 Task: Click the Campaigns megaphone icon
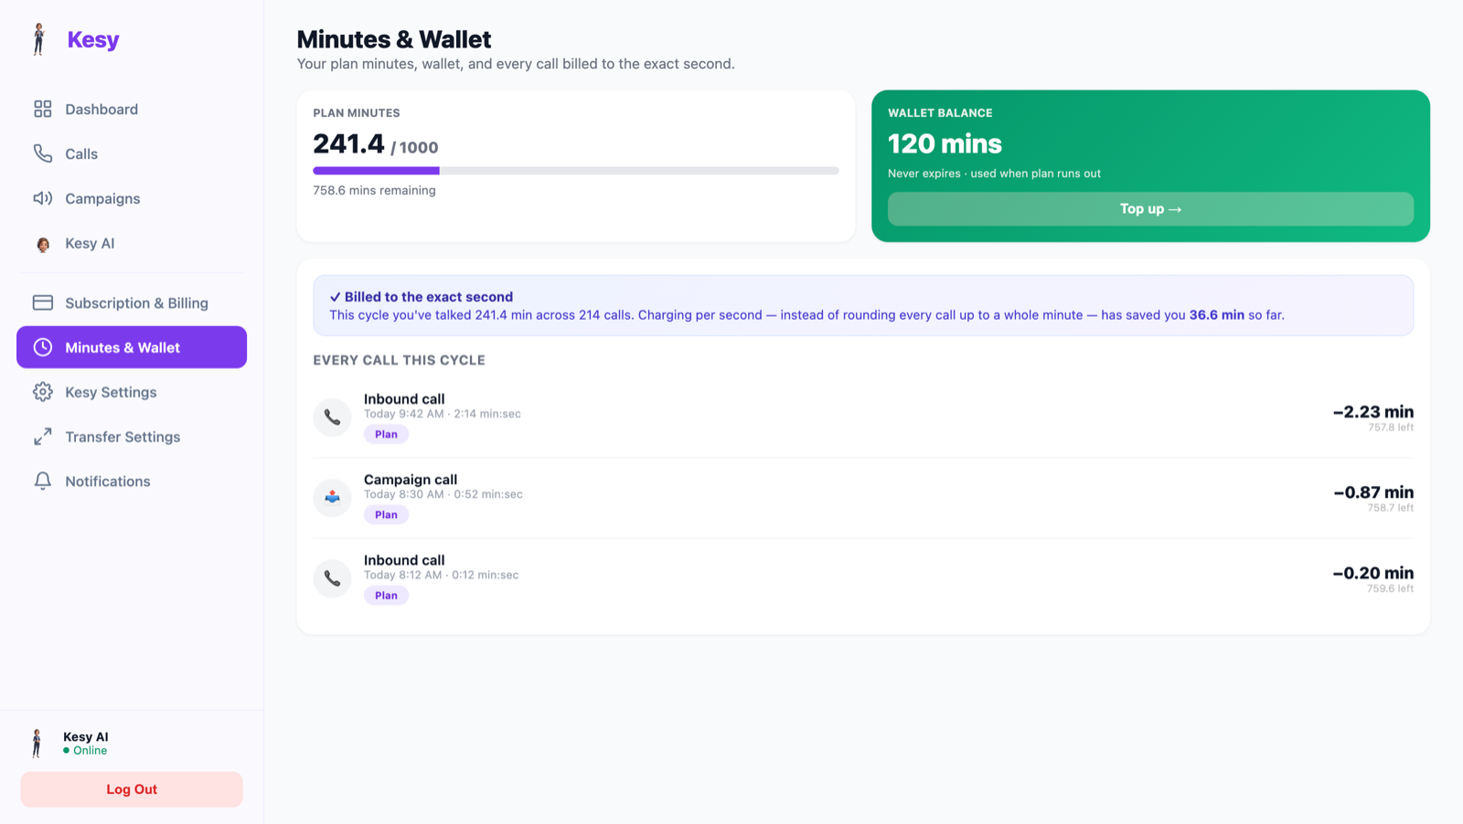[x=43, y=198]
